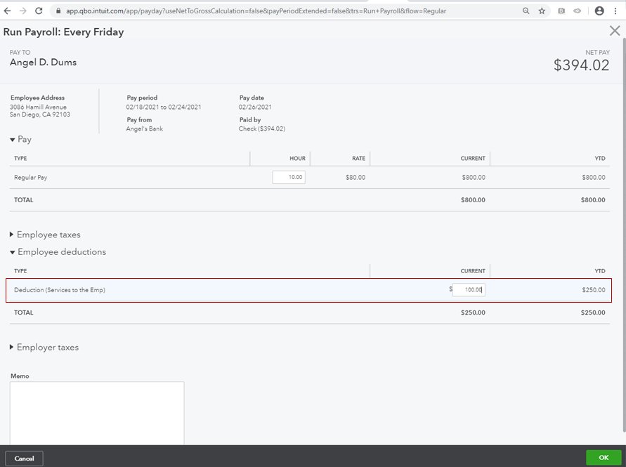
Task: Click Check ($394.02) under Paid by
Action: [x=262, y=129]
